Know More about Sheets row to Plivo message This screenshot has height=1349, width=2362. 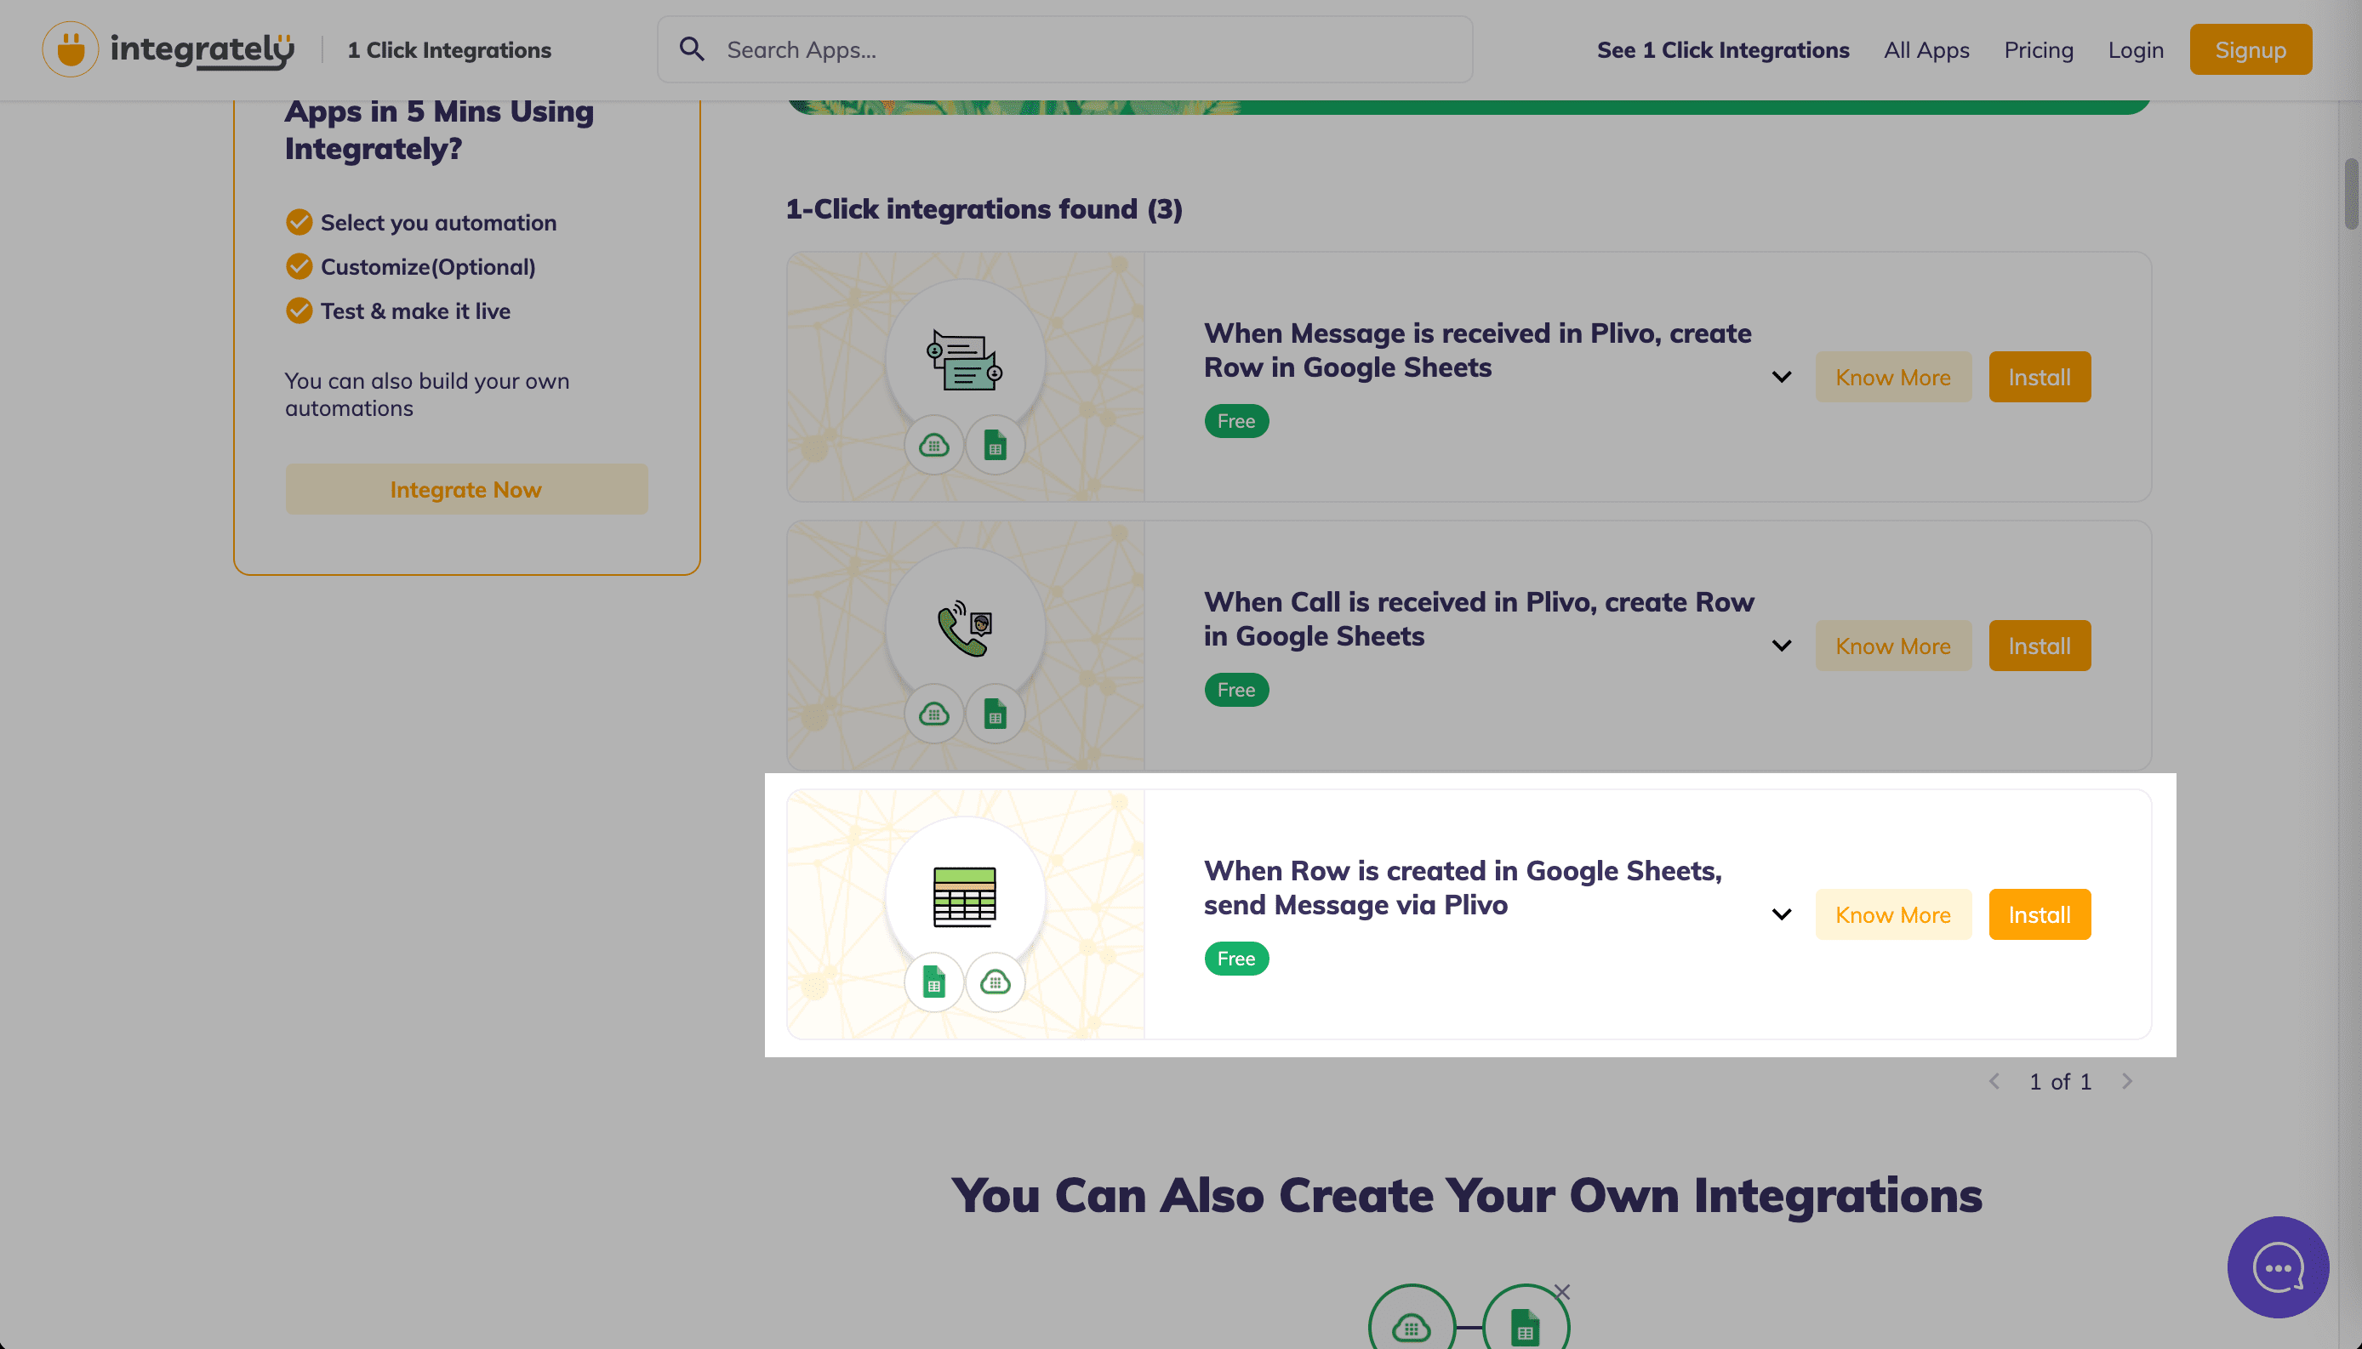point(1893,914)
